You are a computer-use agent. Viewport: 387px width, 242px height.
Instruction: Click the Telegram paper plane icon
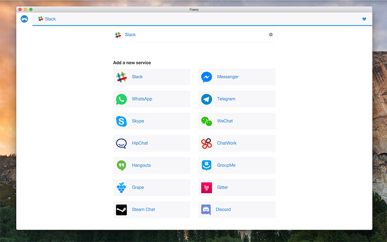206,99
